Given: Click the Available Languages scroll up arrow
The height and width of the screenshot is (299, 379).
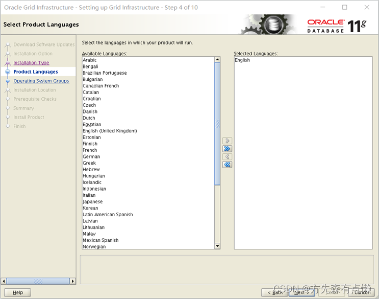Looking at the screenshot, I should (x=217, y=60).
